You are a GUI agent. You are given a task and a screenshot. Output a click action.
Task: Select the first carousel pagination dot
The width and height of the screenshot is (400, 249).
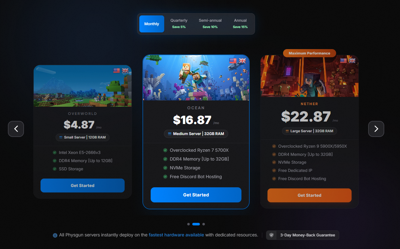pos(188,224)
